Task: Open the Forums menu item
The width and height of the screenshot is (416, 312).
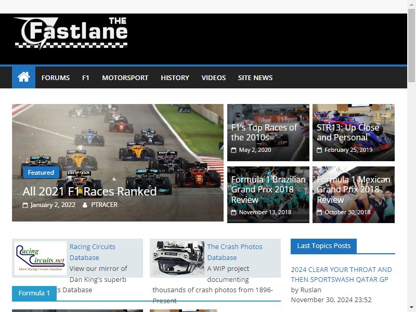Action: click(x=56, y=77)
